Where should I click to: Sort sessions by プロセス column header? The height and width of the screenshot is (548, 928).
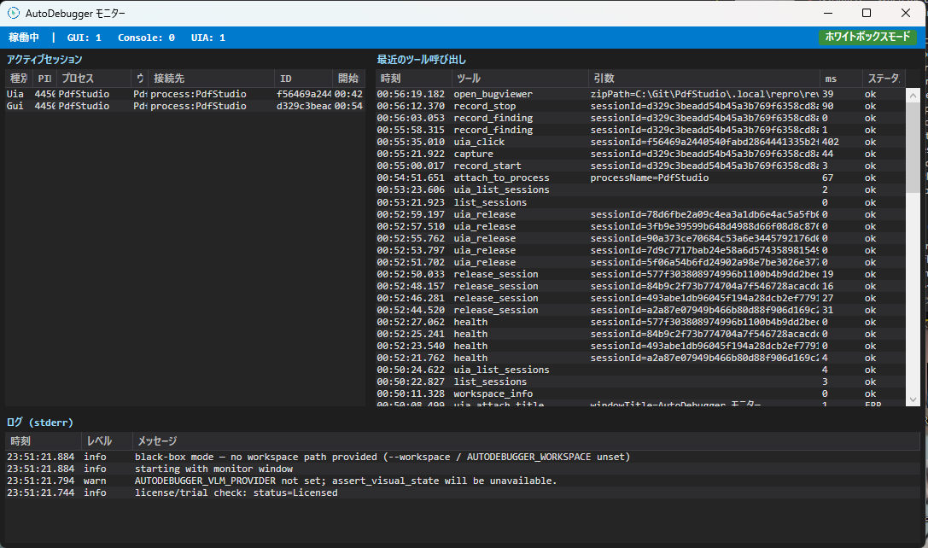point(94,79)
